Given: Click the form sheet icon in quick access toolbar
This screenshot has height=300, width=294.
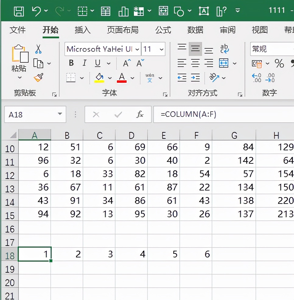Looking at the screenshot, I should coord(106,11).
